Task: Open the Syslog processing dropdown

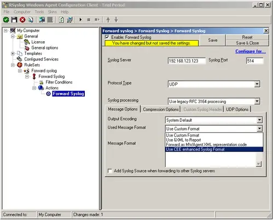Action: [257, 101]
